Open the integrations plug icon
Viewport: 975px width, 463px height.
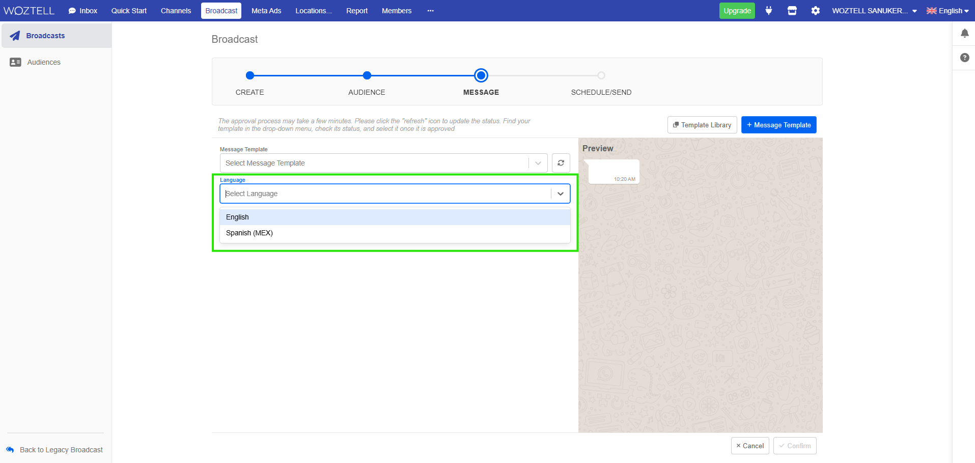[x=768, y=10]
